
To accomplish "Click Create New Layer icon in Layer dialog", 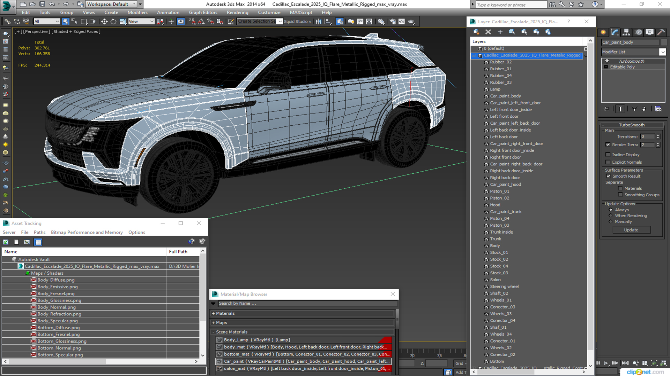I will (476, 32).
